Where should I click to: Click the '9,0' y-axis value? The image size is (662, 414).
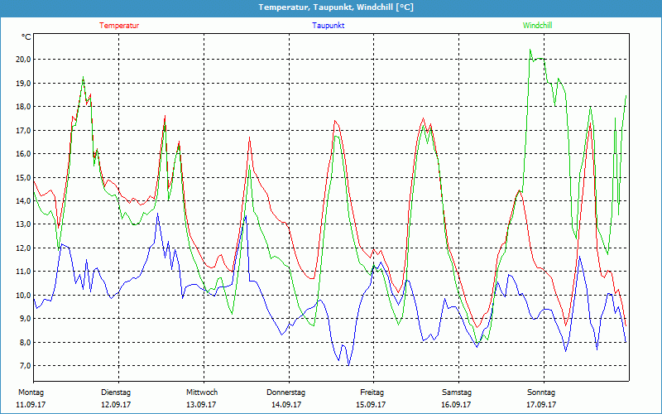point(25,319)
